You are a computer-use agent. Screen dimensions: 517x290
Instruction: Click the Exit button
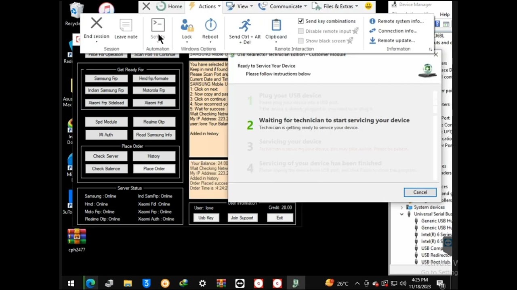pos(280,217)
